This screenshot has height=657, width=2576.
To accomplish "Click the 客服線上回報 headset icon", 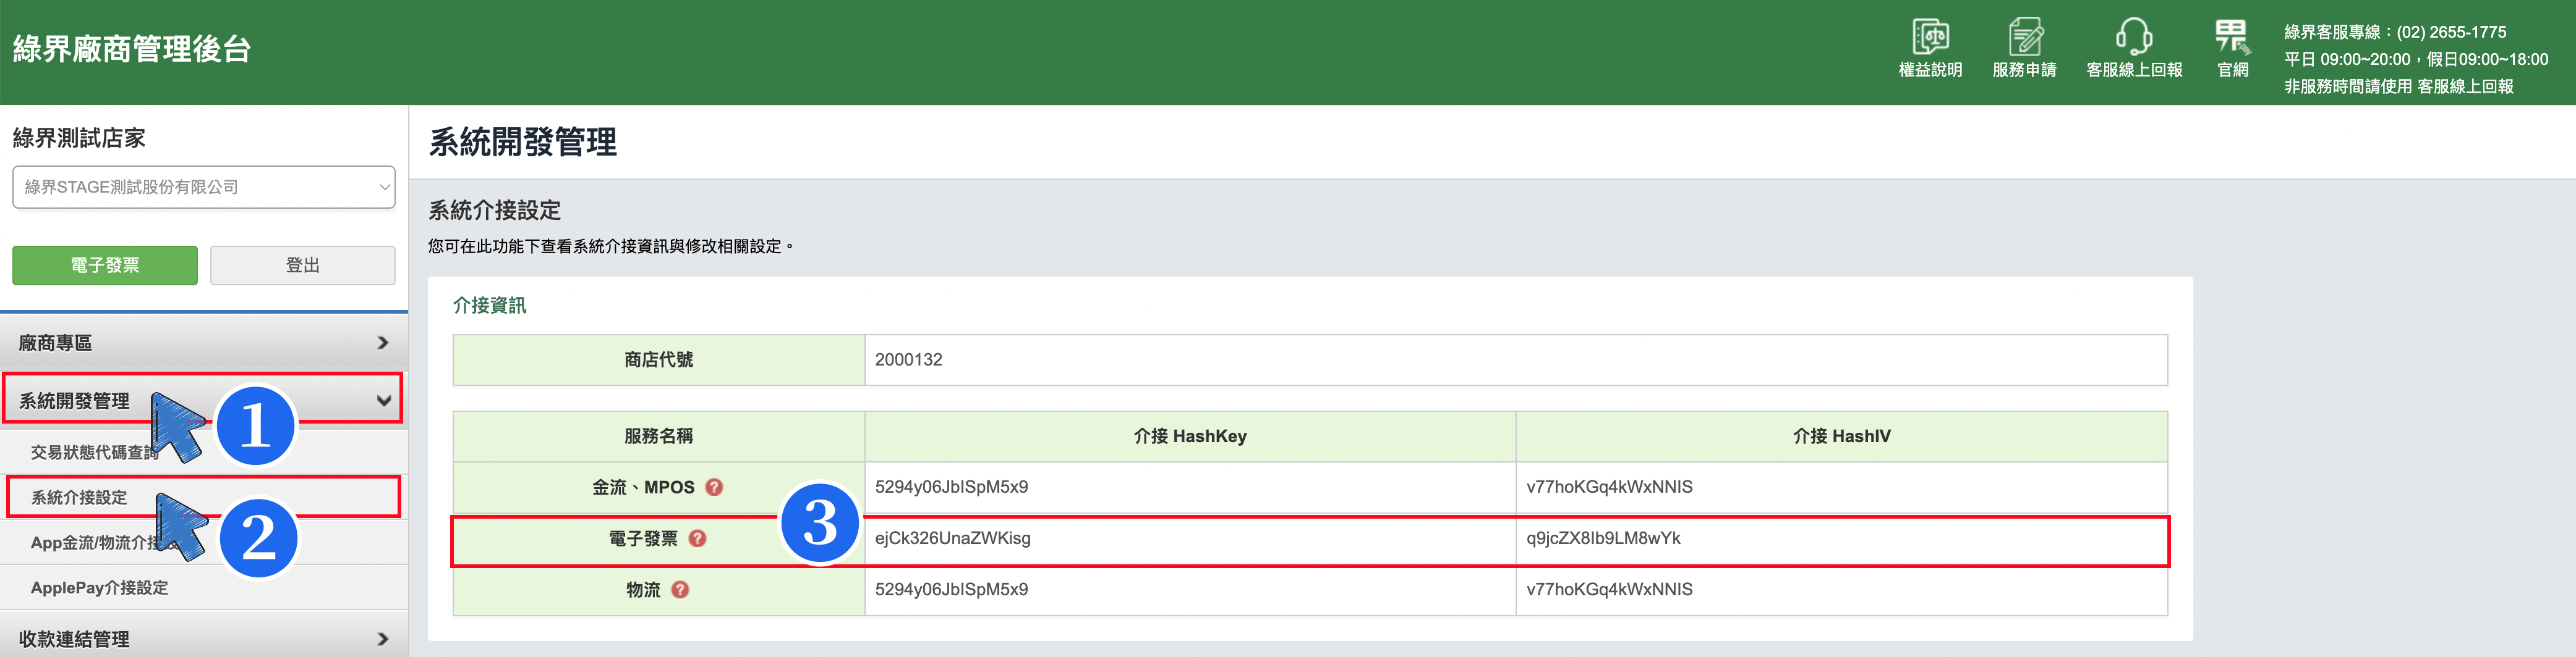I will 2134,37.
